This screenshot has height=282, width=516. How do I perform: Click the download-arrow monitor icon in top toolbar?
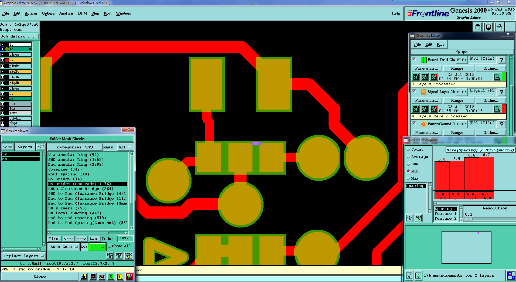pyautogui.click(x=488, y=27)
